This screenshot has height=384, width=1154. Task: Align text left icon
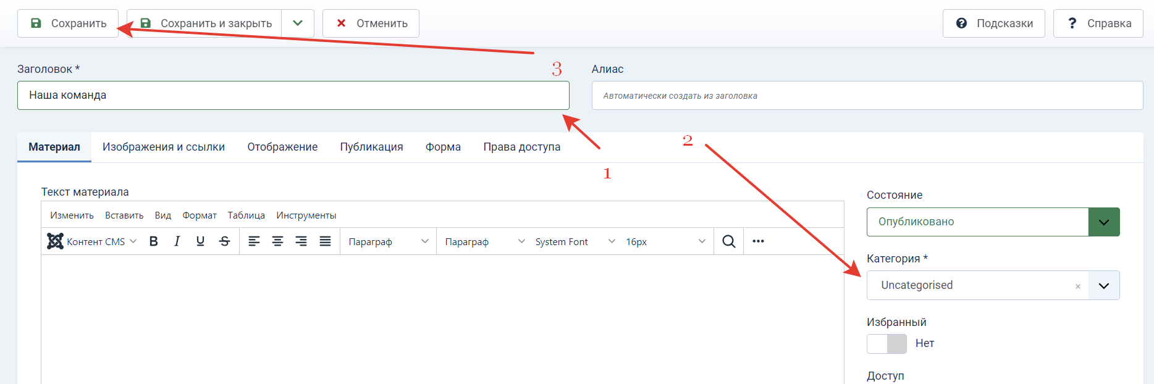tap(254, 241)
